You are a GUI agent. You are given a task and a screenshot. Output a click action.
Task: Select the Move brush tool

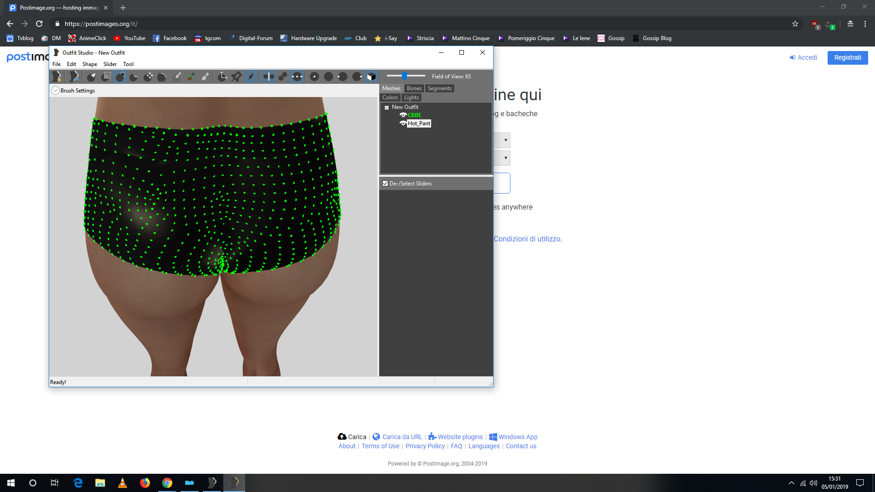(x=148, y=77)
